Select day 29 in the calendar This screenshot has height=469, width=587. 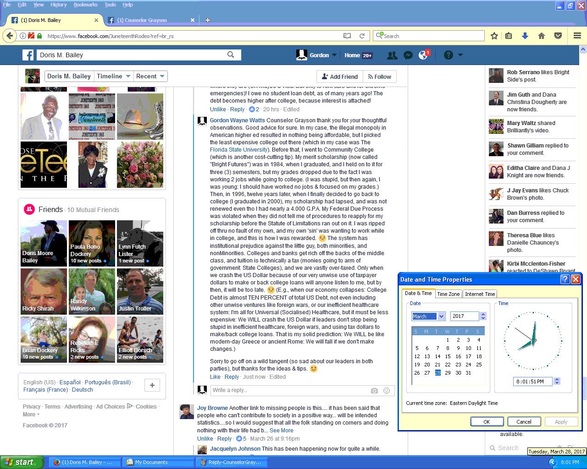click(x=448, y=373)
